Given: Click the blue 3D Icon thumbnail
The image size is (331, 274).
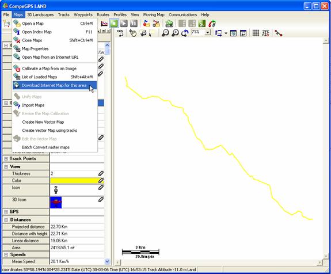Looking at the screenshot, I should (56, 202).
